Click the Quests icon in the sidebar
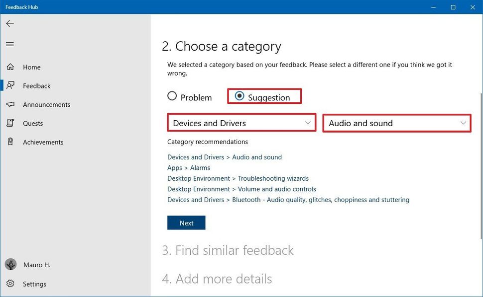The image size is (483, 297). pyautogui.click(x=10, y=123)
